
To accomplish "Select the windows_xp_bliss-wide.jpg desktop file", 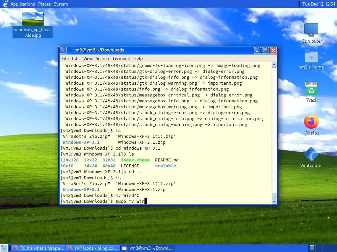I will [x=33, y=25].
